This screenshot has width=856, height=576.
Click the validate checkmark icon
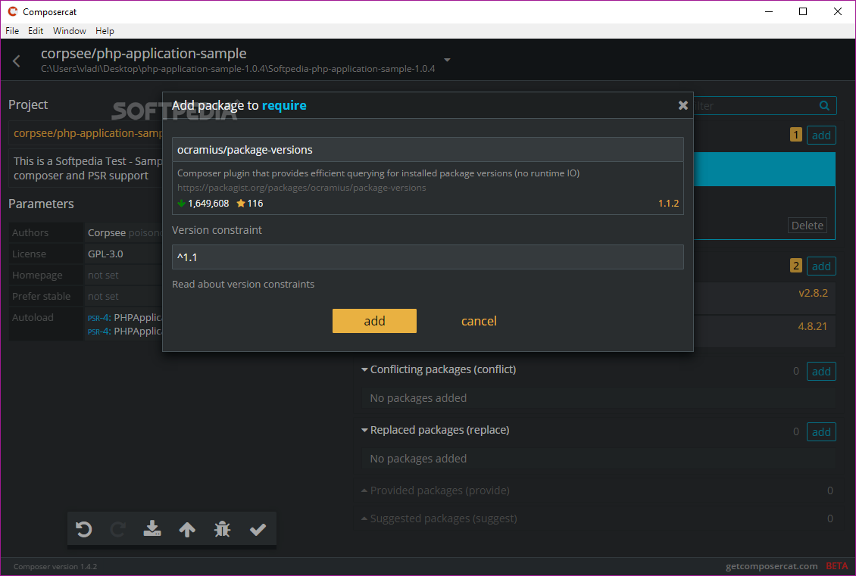click(x=258, y=529)
